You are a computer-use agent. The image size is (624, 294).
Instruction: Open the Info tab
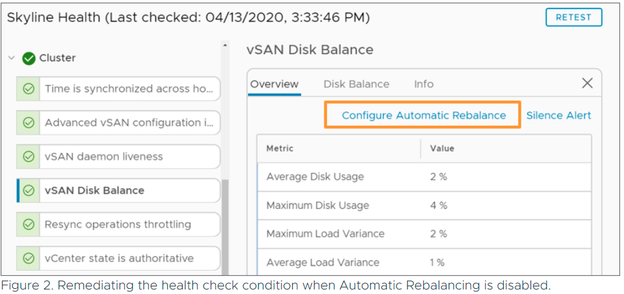coord(424,84)
